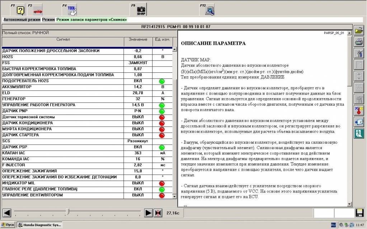Image resolution: width=367 pixels, height=229 pixels.
Task: Click red indicator in ДАТЧИК СТАРТЕРА row
Action: [x=162, y=135]
